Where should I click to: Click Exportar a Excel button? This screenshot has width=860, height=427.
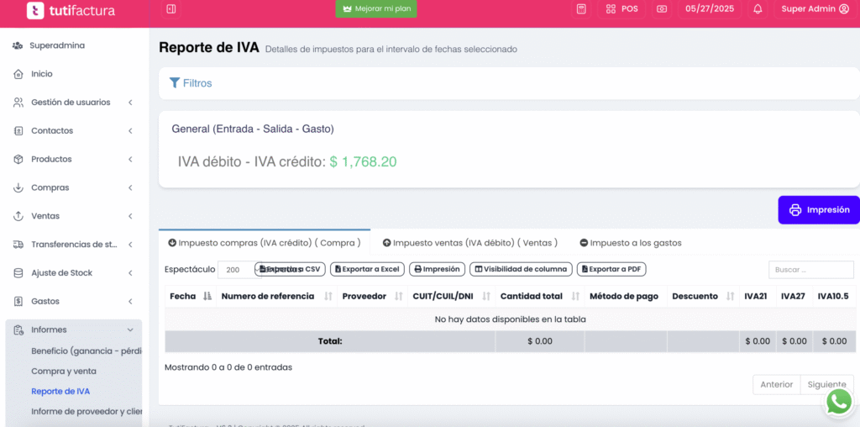tap(367, 270)
